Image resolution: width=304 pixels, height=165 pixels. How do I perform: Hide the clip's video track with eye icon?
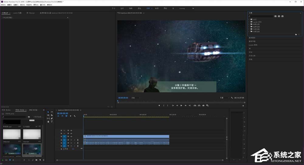click(x=71, y=136)
